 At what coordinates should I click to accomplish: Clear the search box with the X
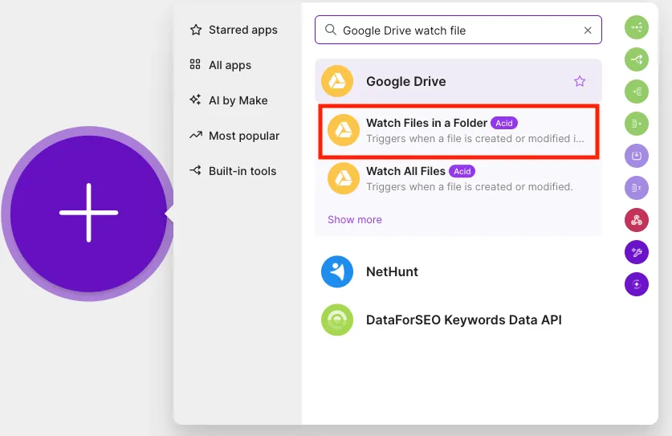pyautogui.click(x=588, y=31)
